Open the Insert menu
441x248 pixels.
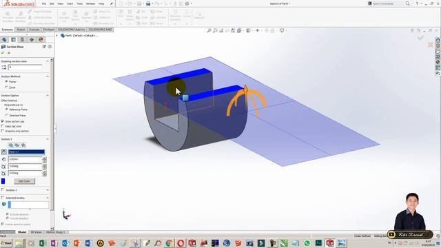(70, 3)
